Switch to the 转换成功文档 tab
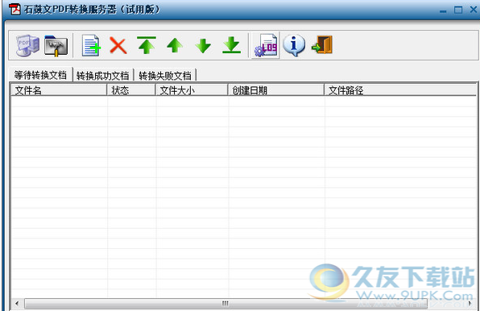480x311 pixels. (103, 75)
